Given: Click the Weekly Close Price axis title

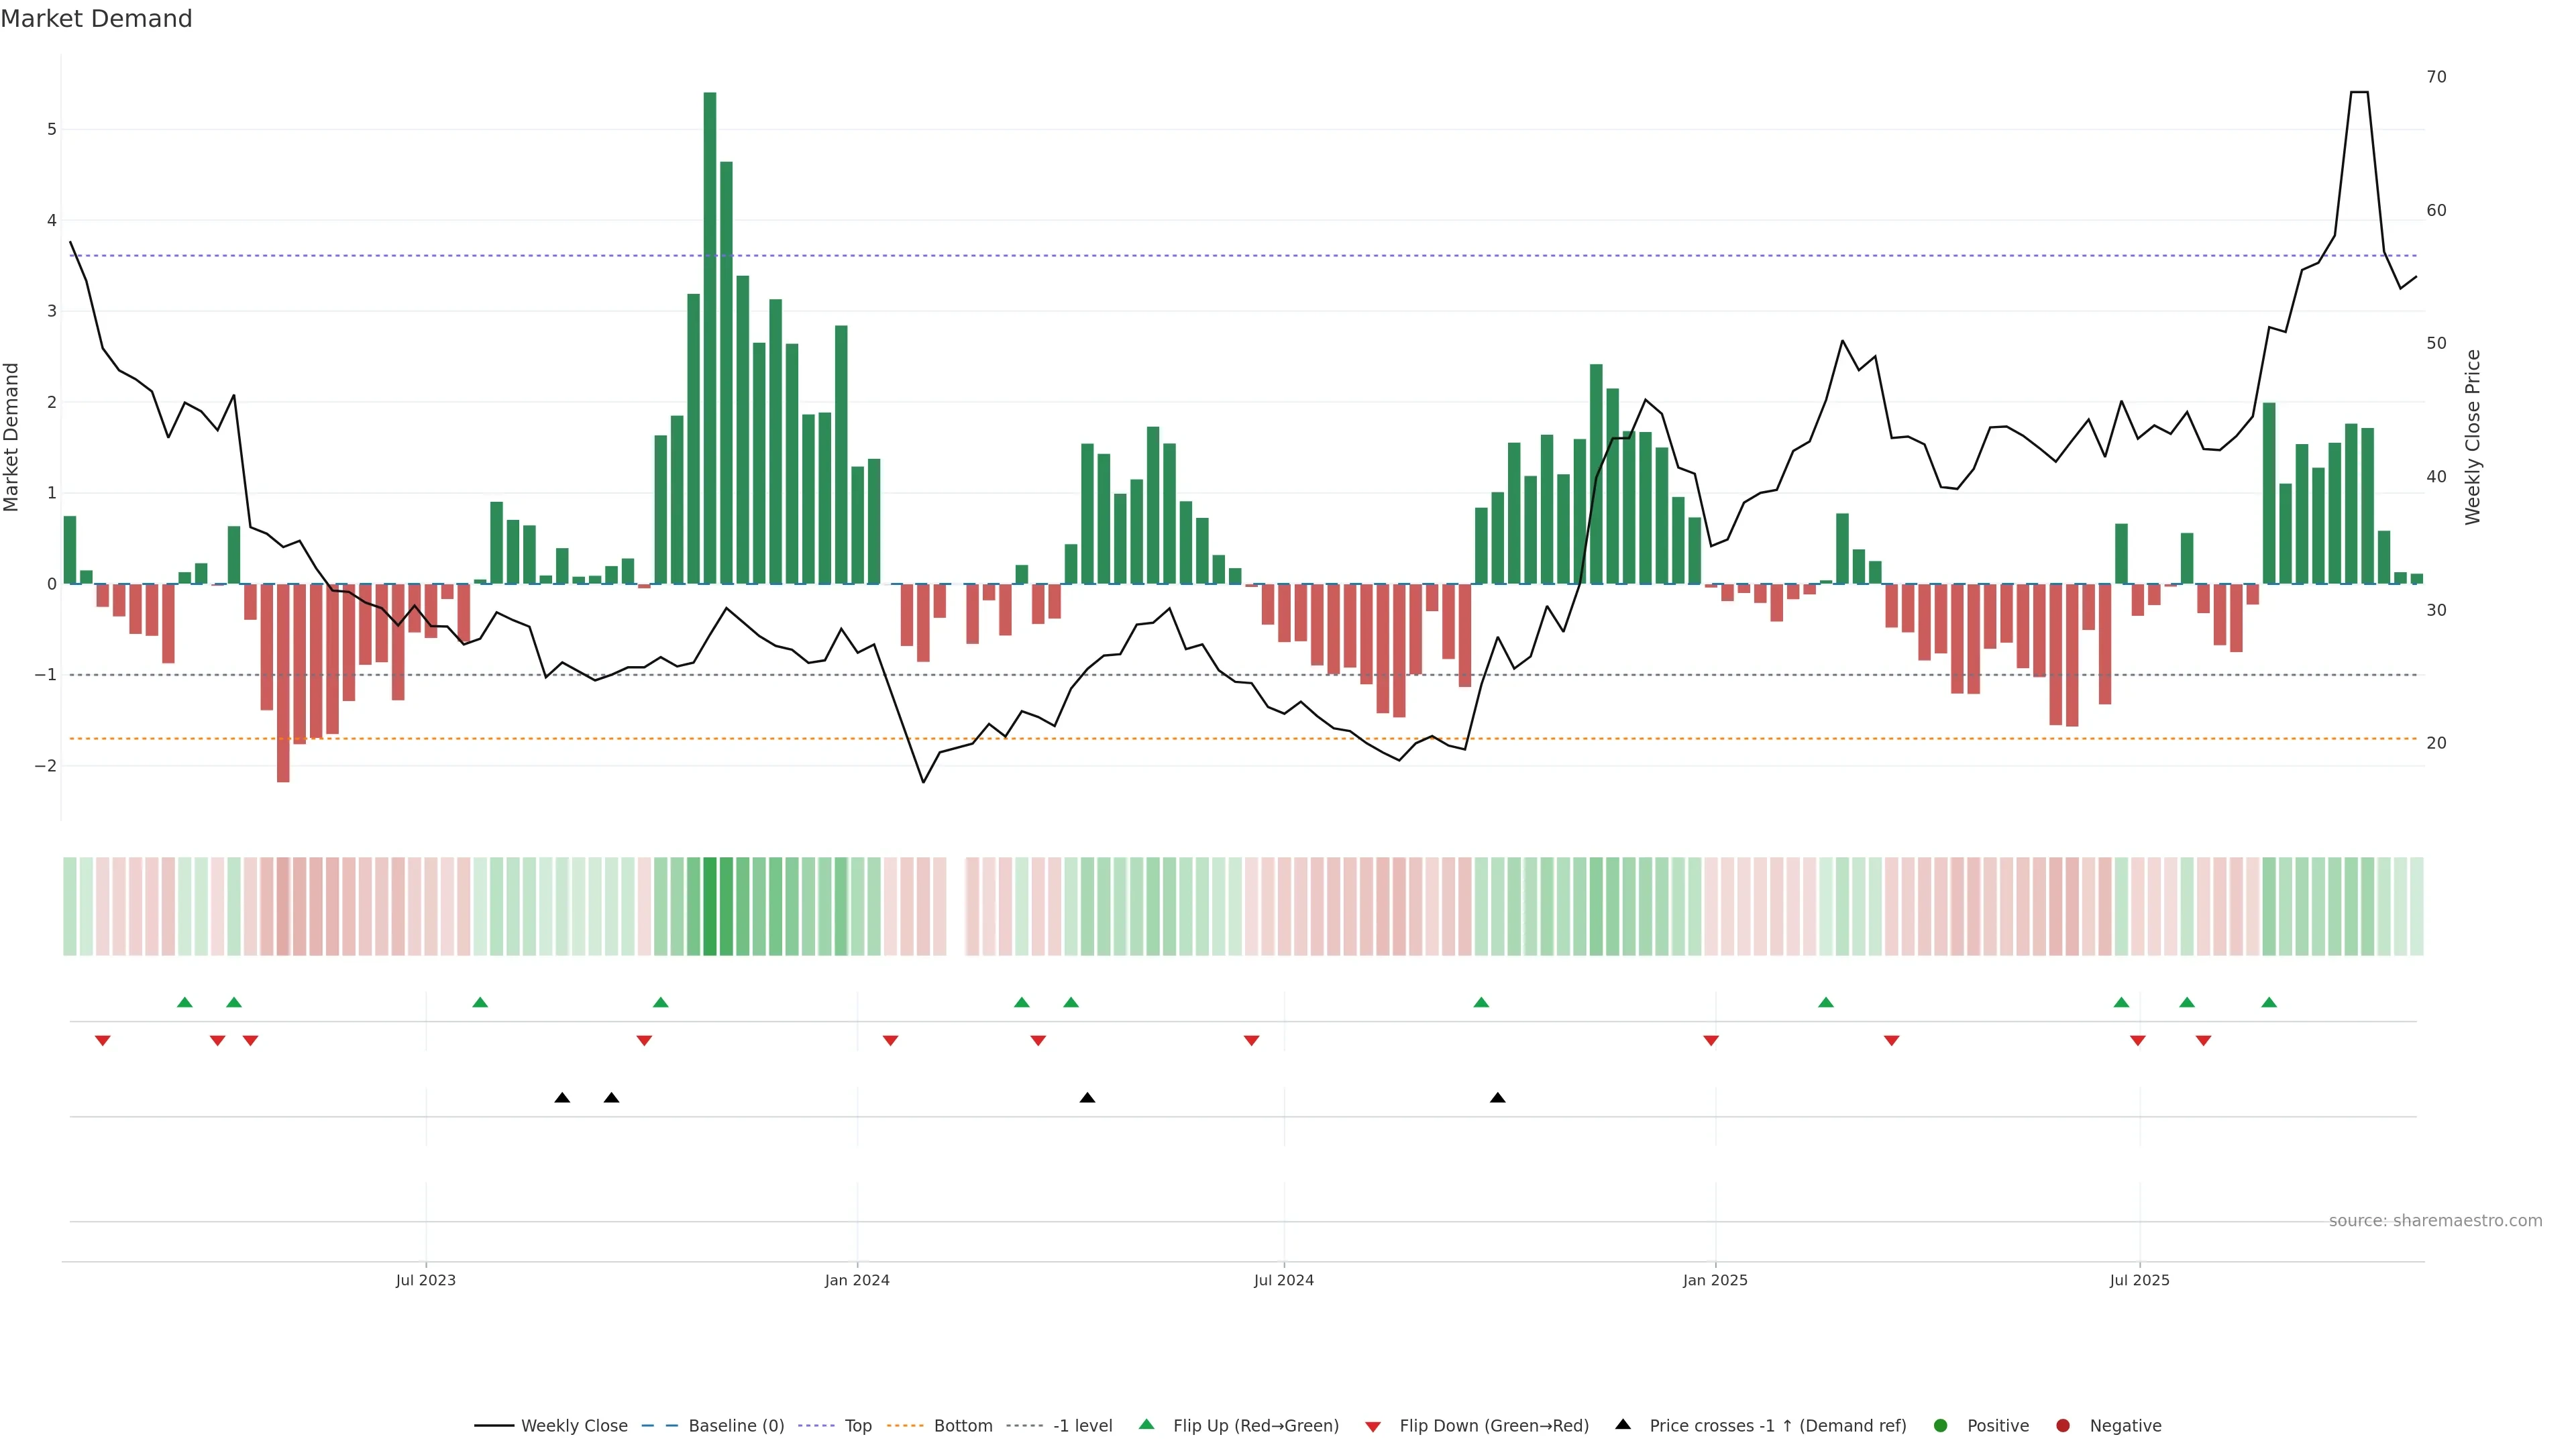Looking at the screenshot, I should [2472, 437].
